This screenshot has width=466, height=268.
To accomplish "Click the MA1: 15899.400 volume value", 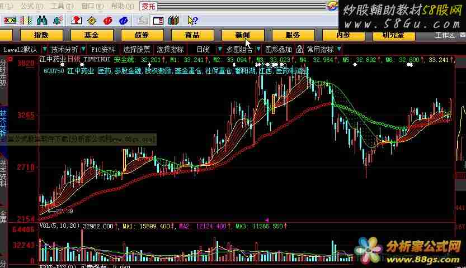I will [x=146, y=226].
